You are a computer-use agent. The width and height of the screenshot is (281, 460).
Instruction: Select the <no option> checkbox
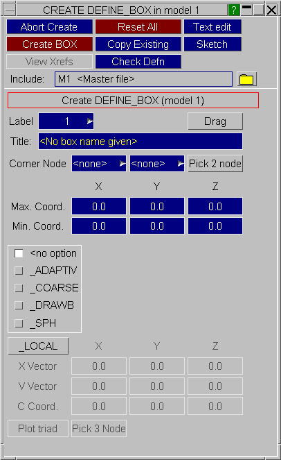[19, 253]
